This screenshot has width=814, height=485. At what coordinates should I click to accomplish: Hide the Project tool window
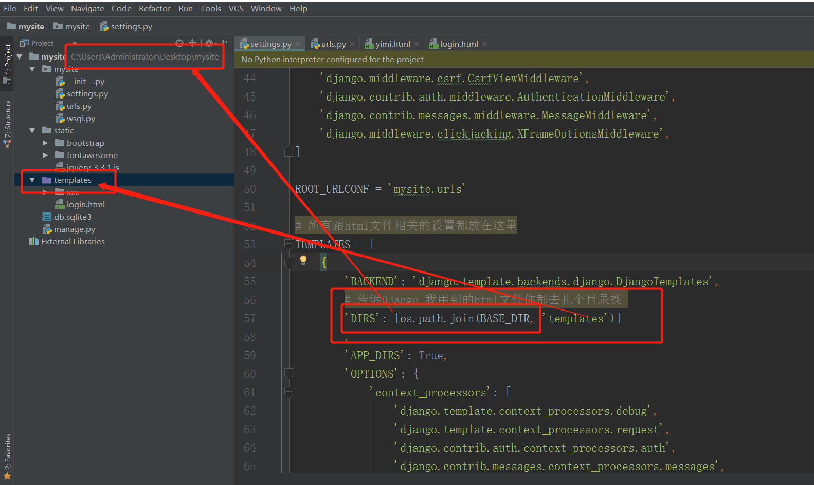coord(226,43)
